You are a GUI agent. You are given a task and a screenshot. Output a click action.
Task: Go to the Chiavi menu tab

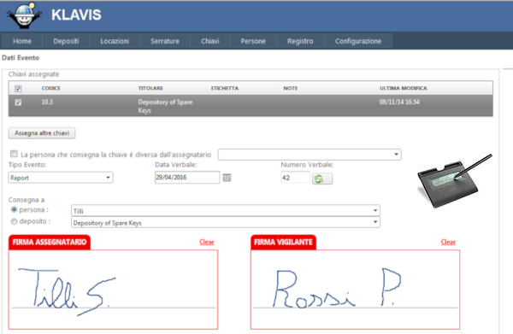(210, 41)
